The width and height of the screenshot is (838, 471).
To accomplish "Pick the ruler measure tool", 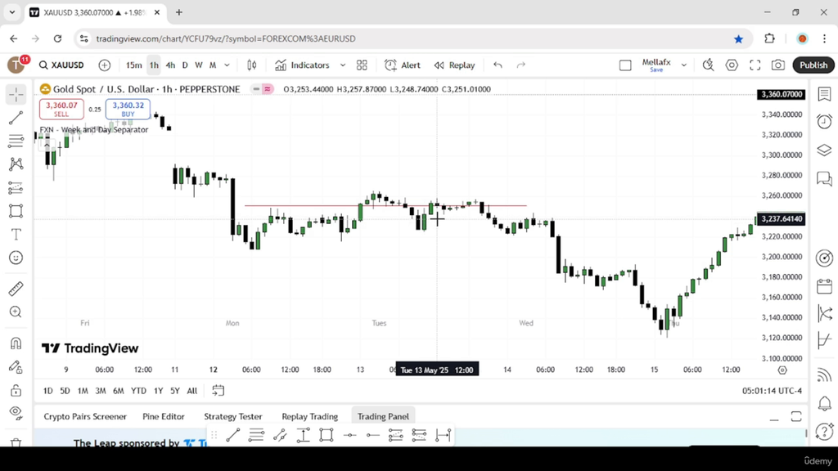I will (16, 289).
